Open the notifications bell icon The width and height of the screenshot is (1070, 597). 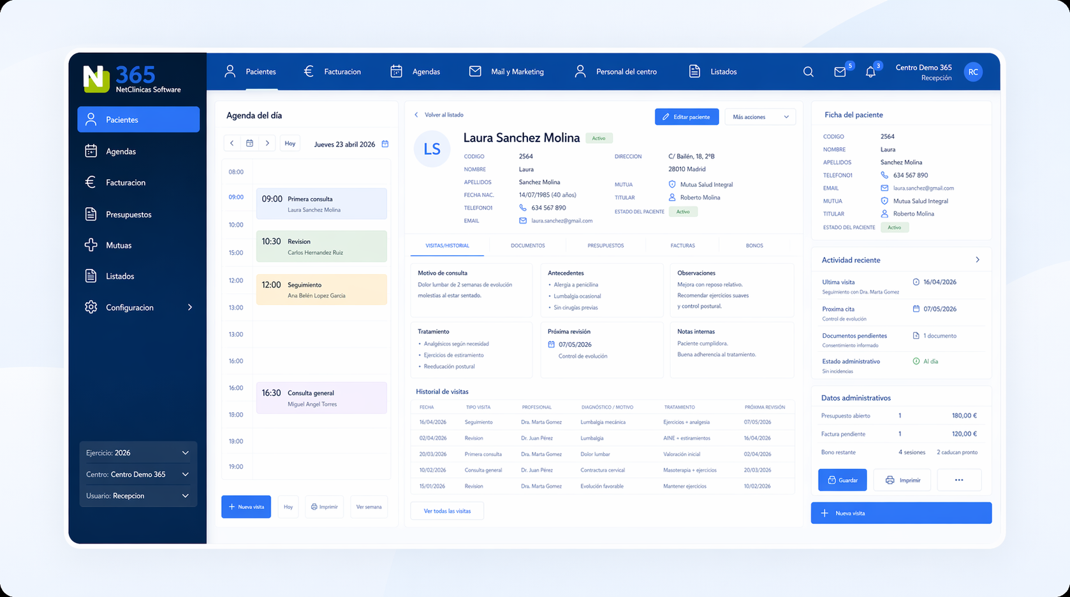click(870, 72)
